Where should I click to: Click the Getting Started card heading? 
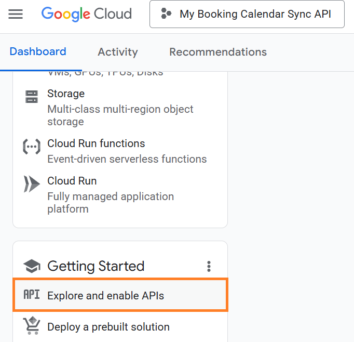pyautogui.click(x=96, y=267)
